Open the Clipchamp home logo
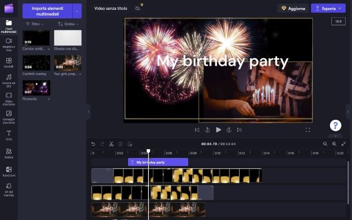The image size is (352, 220). coord(9,8)
